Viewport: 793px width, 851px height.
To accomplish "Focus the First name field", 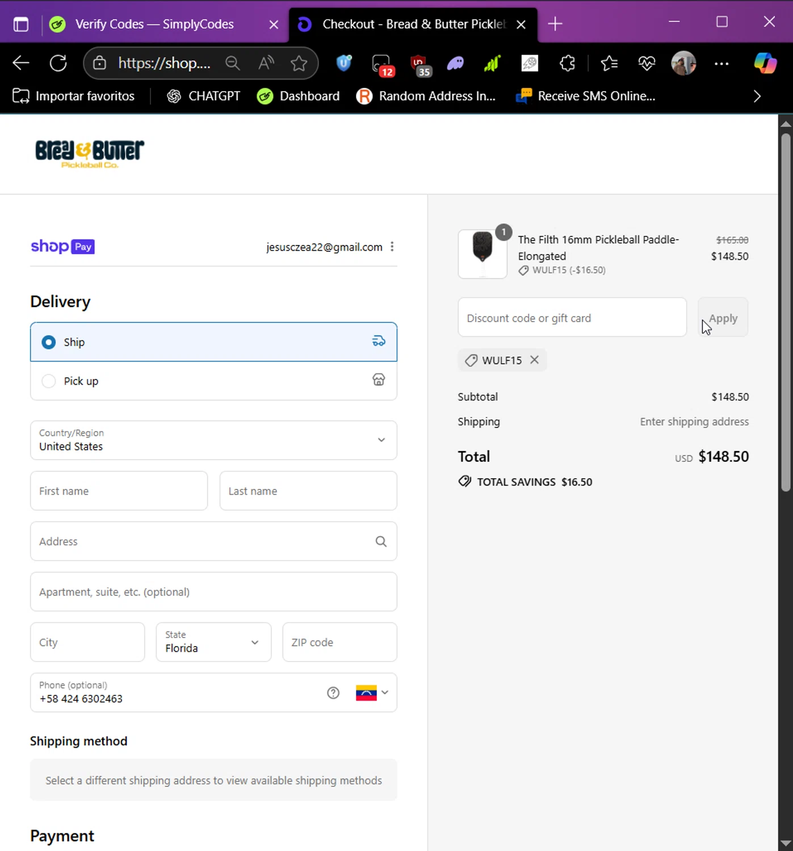I will click(x=119, y=491).
